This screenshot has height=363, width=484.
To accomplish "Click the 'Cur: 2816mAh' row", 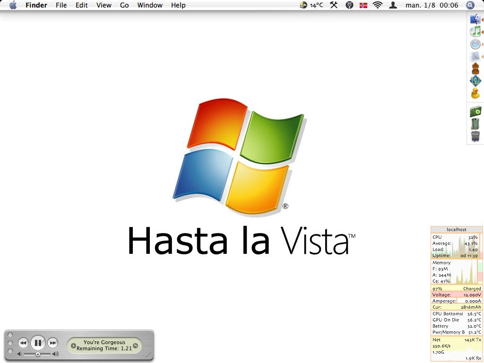I will 457,307.
